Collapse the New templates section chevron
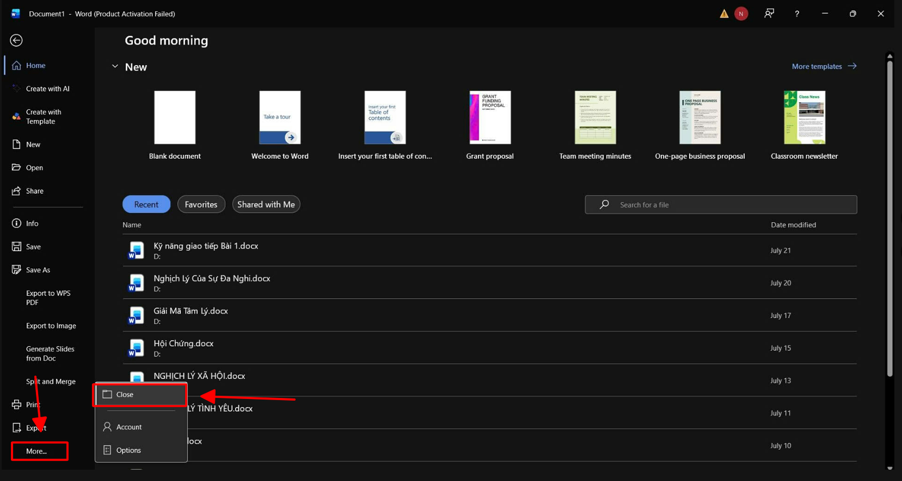 [x=115, y=67]
